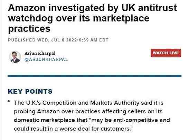Click the red WATCH LIVE button
Screen dimensions: 188x140
click(166, 53)
